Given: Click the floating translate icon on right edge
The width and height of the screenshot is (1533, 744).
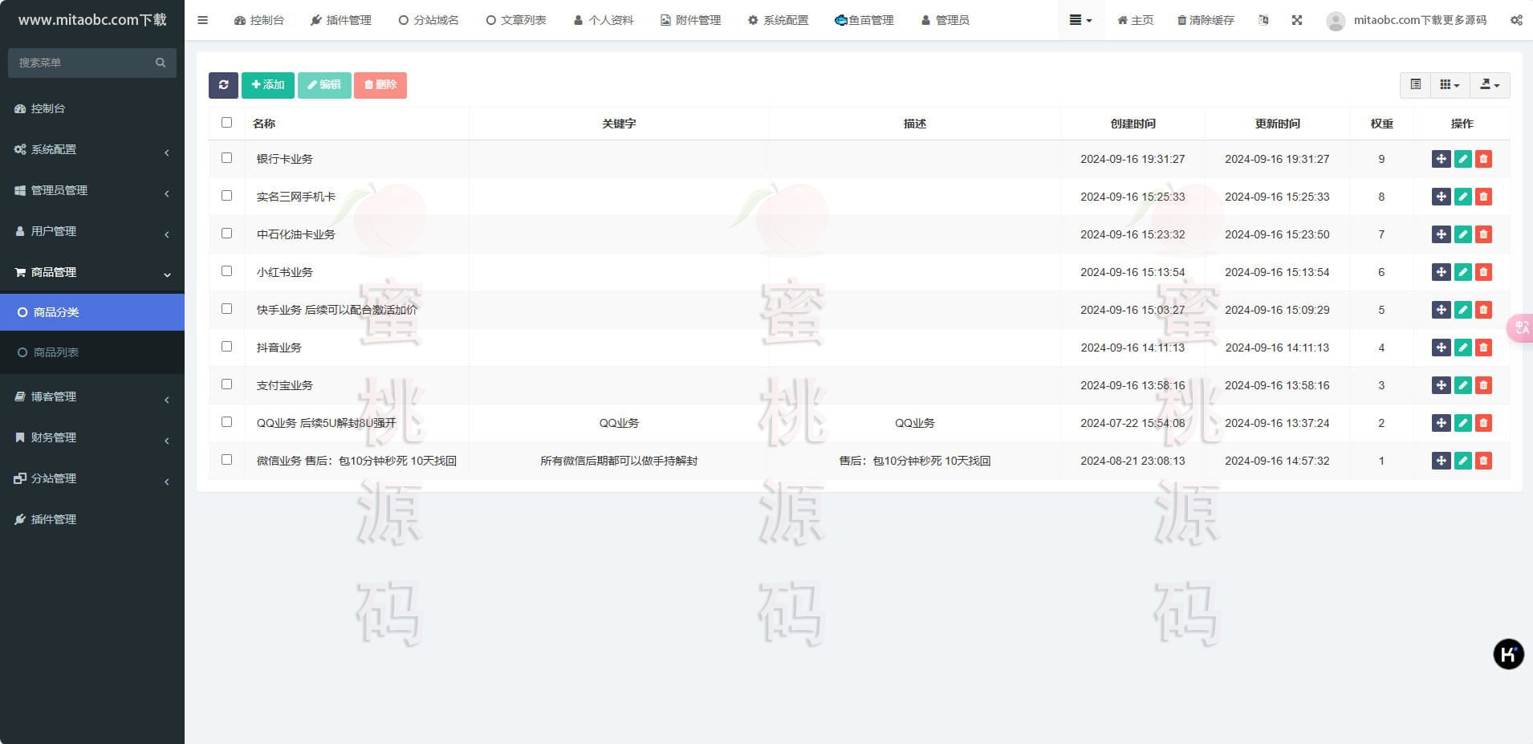Looking at the screenshot, I should [x=1520, y=327].
